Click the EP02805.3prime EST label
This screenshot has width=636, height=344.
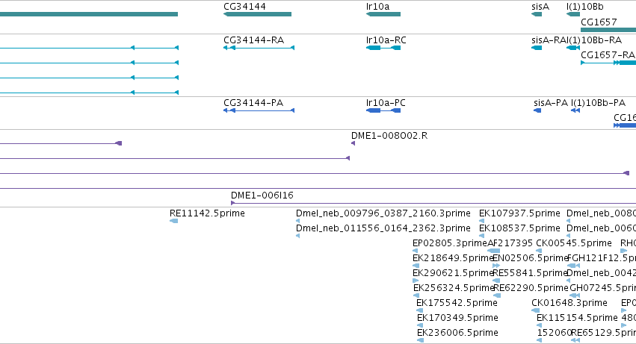(x=449, y=243)
